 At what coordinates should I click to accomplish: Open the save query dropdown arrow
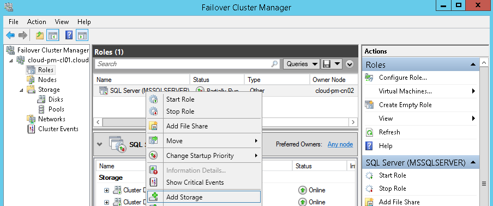pyautogui.click(x=338, y=64)
